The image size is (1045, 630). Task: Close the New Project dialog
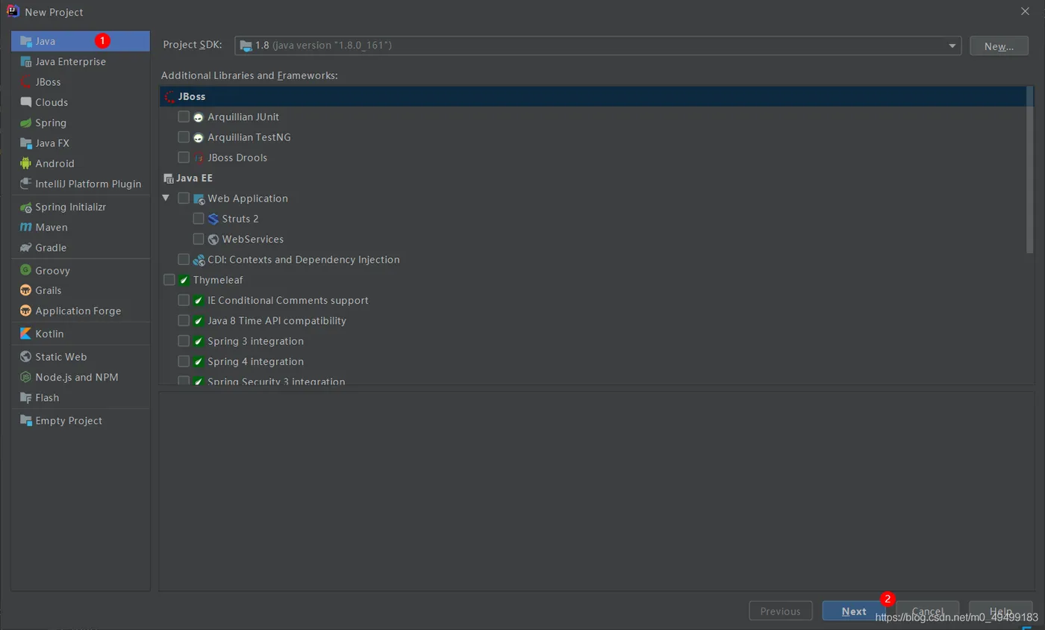(x=1024, y=11)
